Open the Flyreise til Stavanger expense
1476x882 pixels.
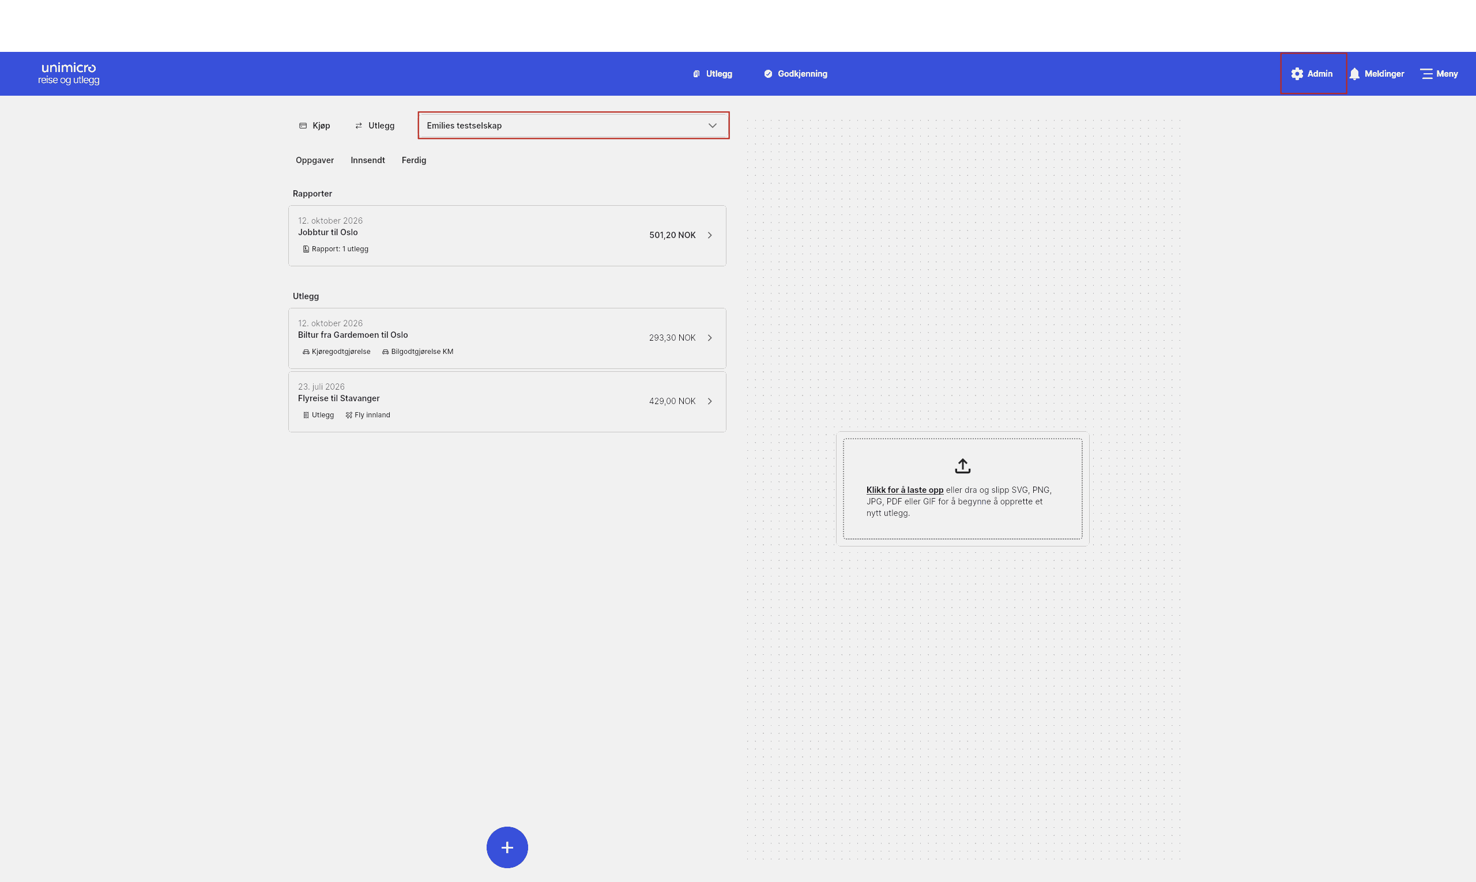coord(507,402)
